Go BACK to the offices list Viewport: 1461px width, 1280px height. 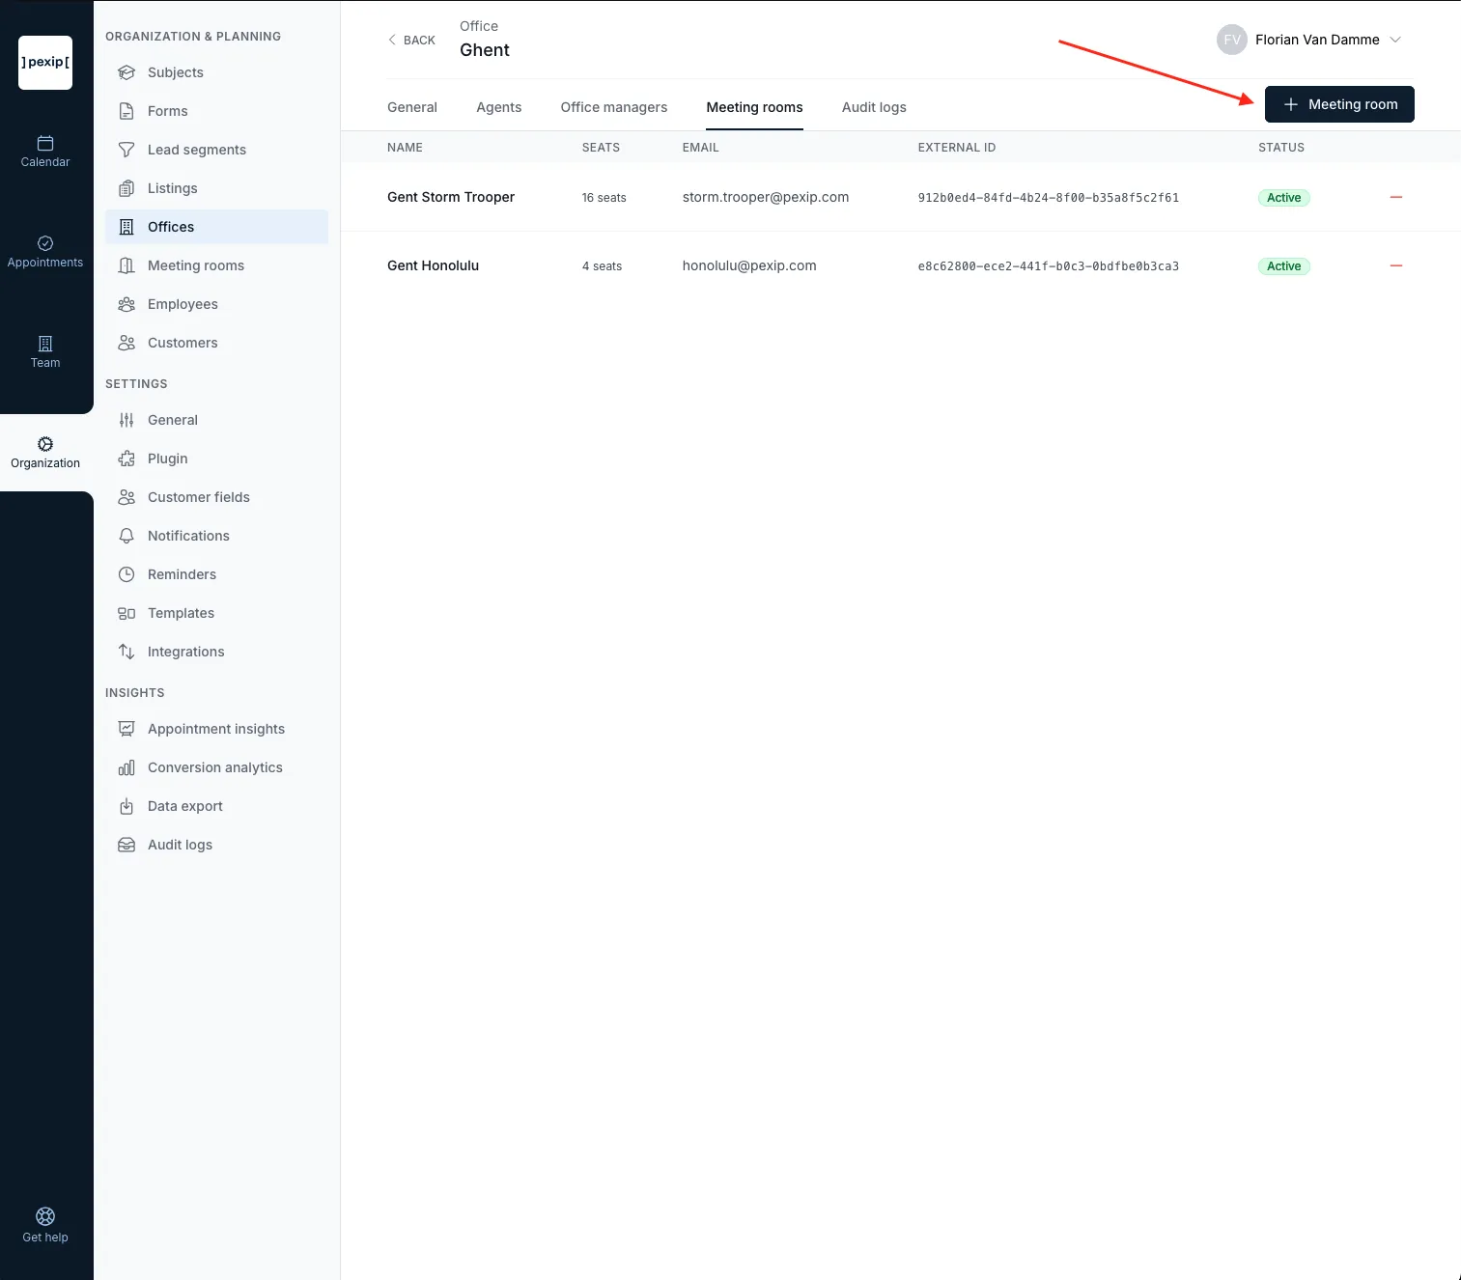coord(411,40)
